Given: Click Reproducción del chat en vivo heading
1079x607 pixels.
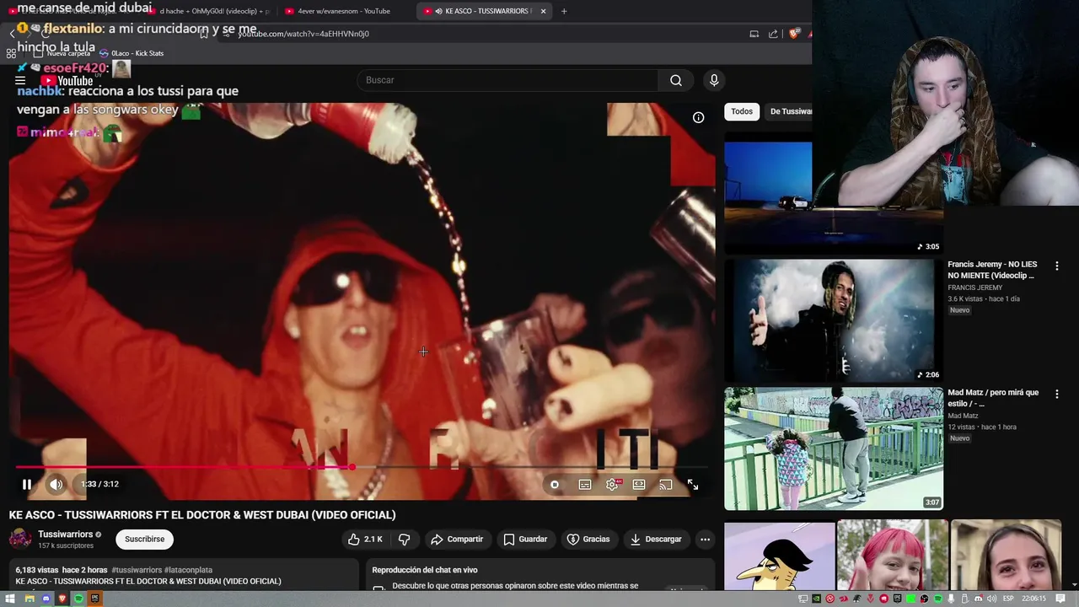Looking at the screenshot, I should (x=425, y=570).
